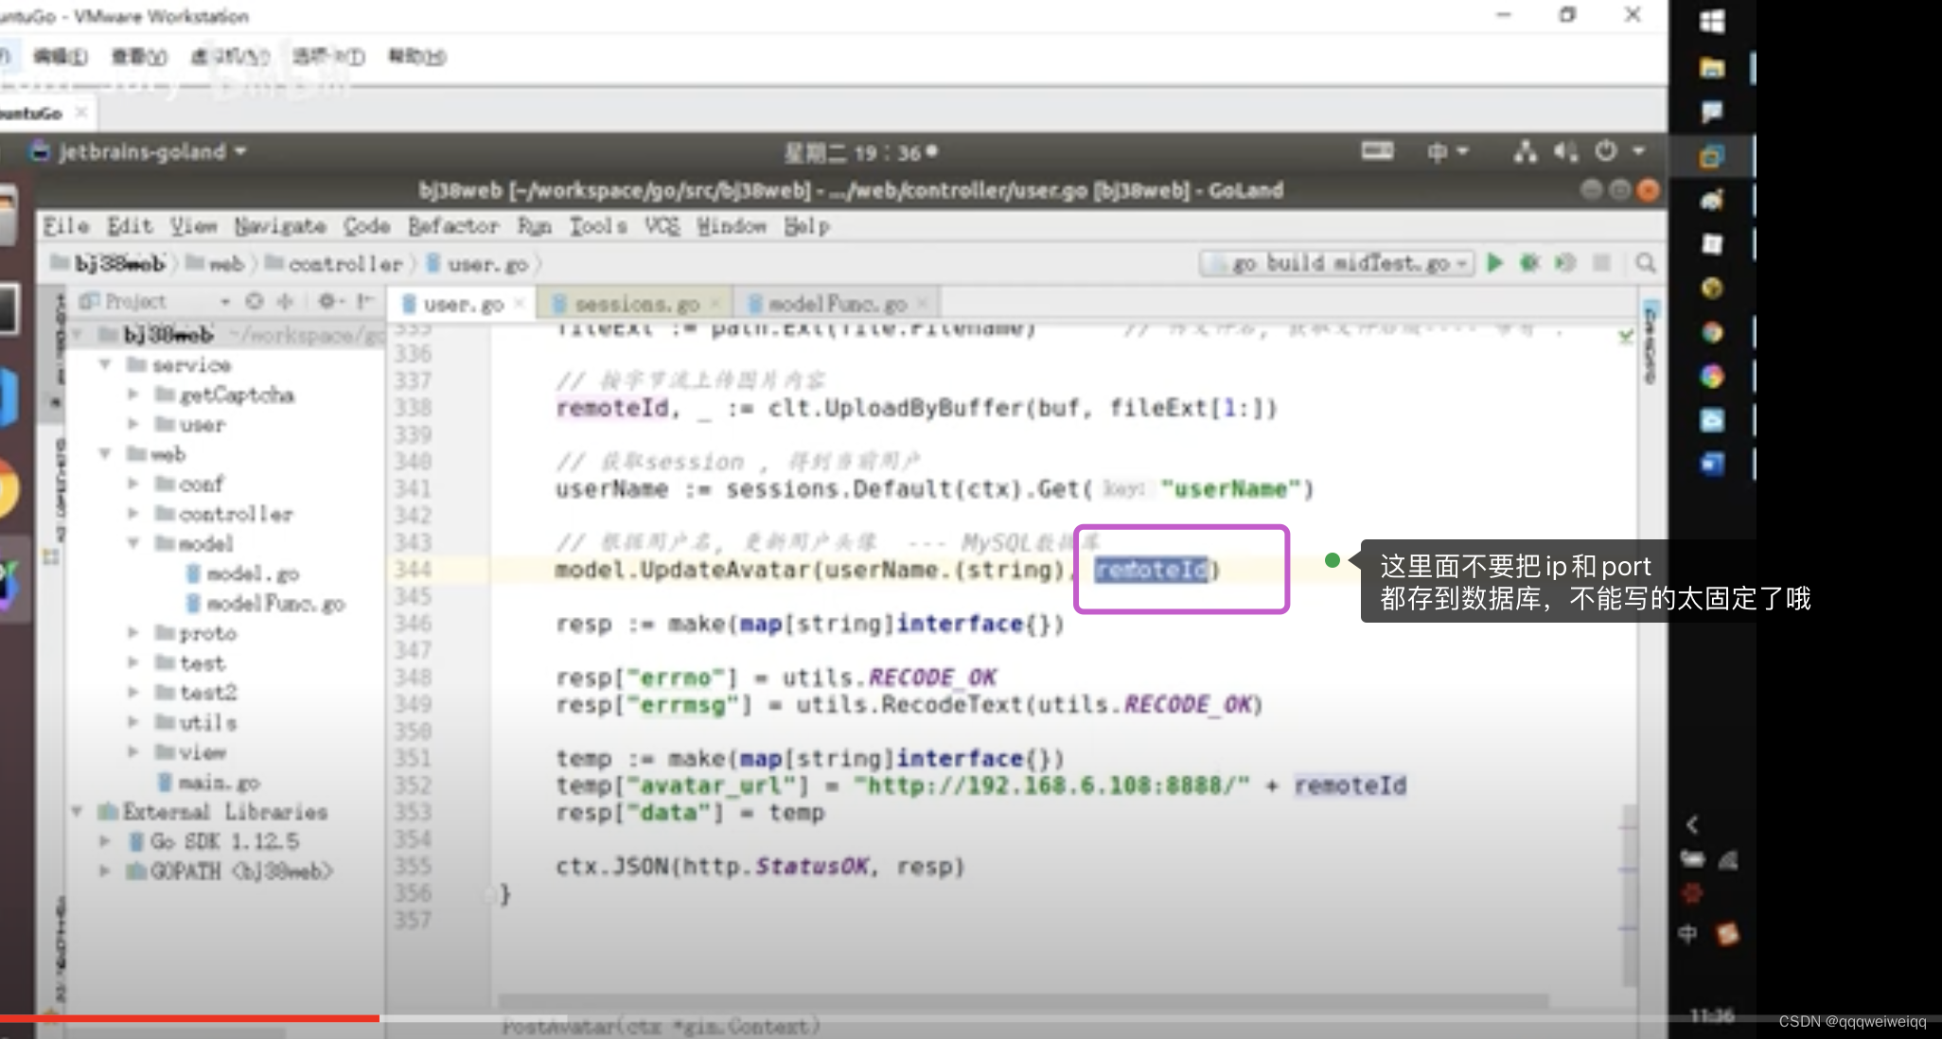Run with coverage icon in toolbar

click(x=1565, y=263)
